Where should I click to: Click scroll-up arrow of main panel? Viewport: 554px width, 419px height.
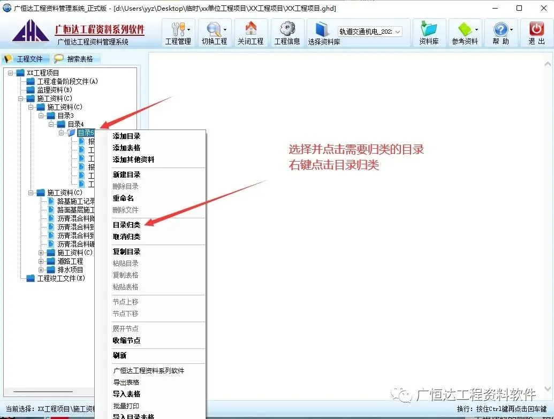548,64
